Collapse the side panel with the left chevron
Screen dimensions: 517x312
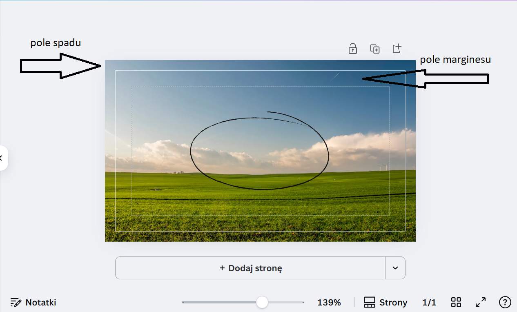(2, 158)
